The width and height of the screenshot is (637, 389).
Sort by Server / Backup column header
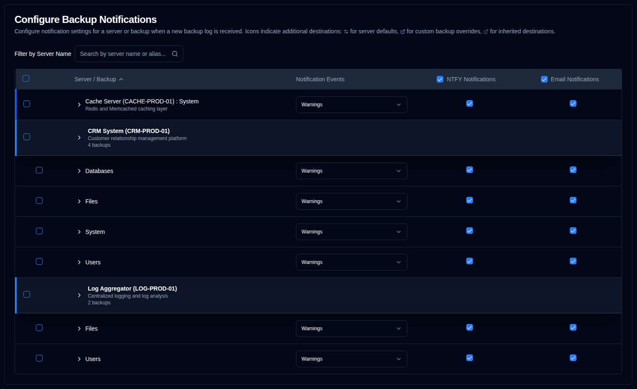[x=95, y=79]
